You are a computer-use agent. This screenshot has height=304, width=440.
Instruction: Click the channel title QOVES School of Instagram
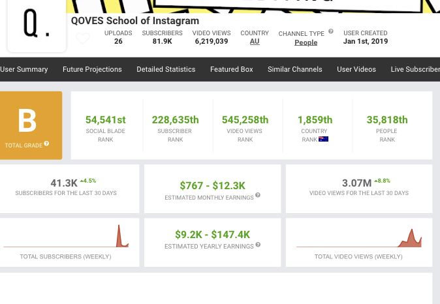[x=135, y=21]
